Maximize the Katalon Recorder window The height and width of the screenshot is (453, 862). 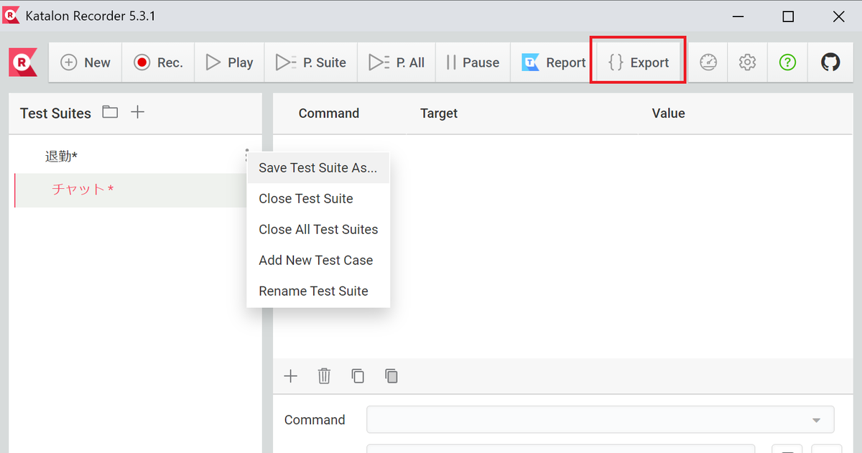pos(788,16)
